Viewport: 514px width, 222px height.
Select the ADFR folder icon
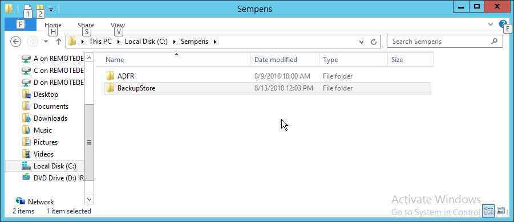[111, 76]
